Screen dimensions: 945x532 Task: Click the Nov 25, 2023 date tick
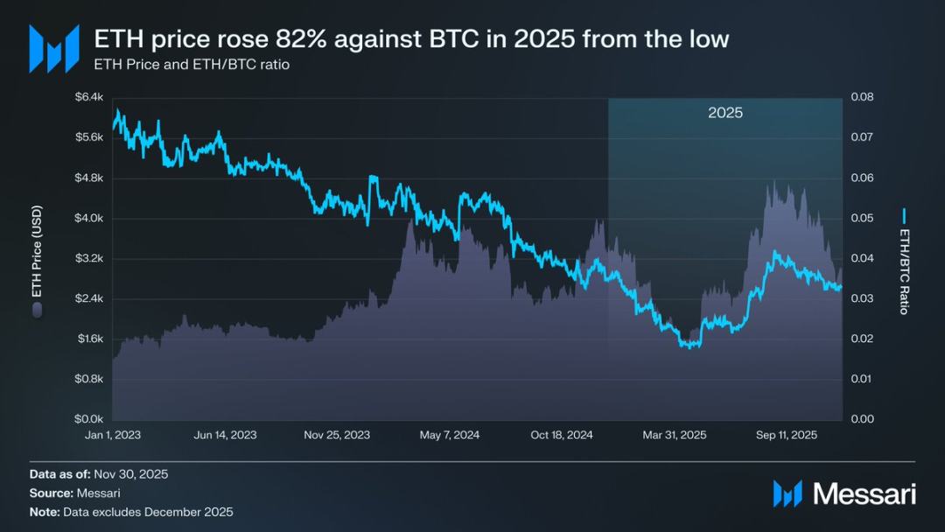[x=339, y=435]
